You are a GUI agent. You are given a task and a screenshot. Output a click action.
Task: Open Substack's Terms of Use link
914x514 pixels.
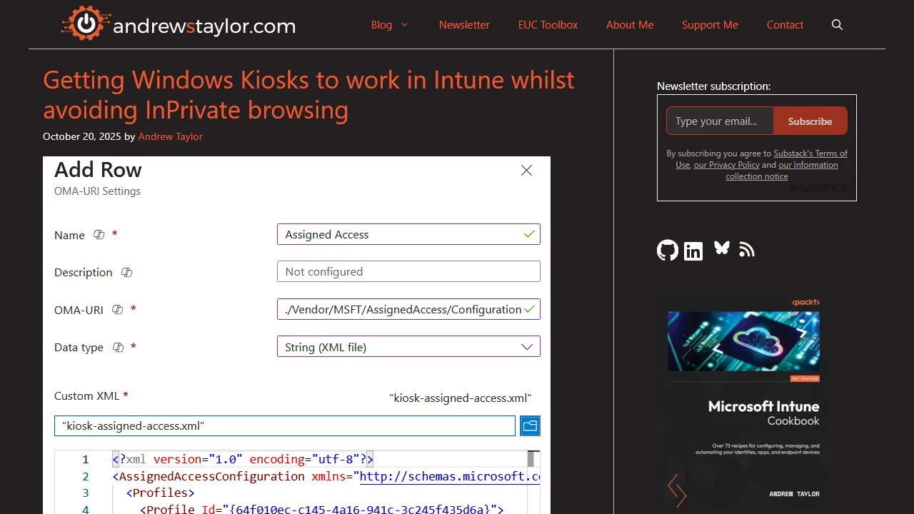click(812, 153)
